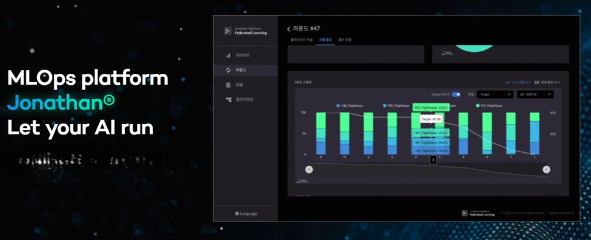Open the client network icon in sidebar

tap(228, 99)
